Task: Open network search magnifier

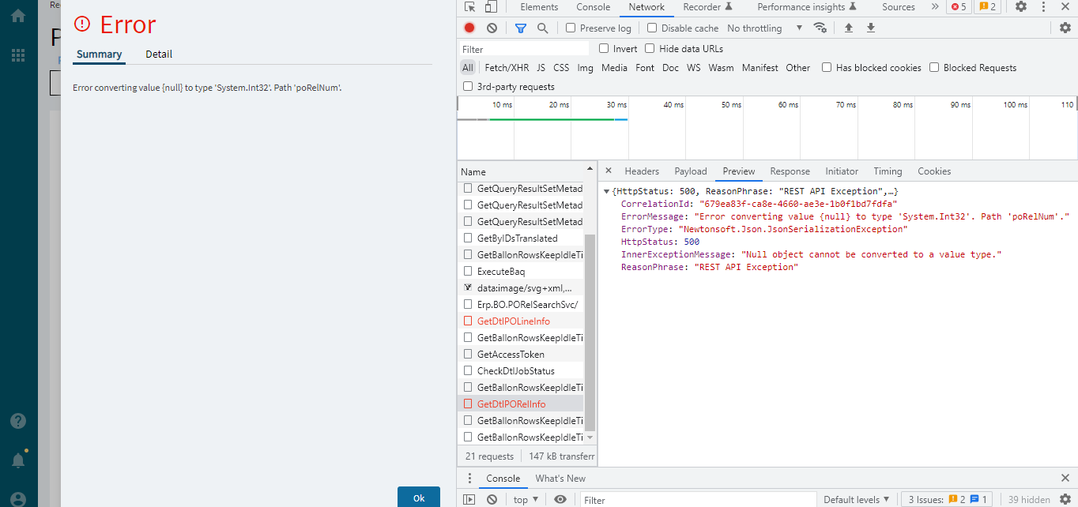Action: click(543, 28)
